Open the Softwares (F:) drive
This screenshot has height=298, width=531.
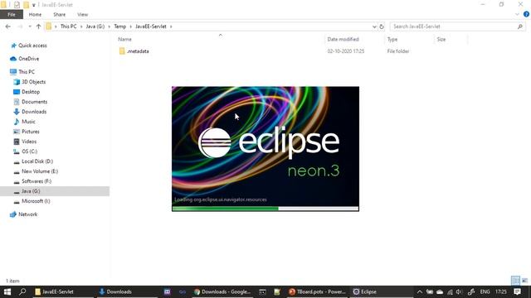pos(37,181)
